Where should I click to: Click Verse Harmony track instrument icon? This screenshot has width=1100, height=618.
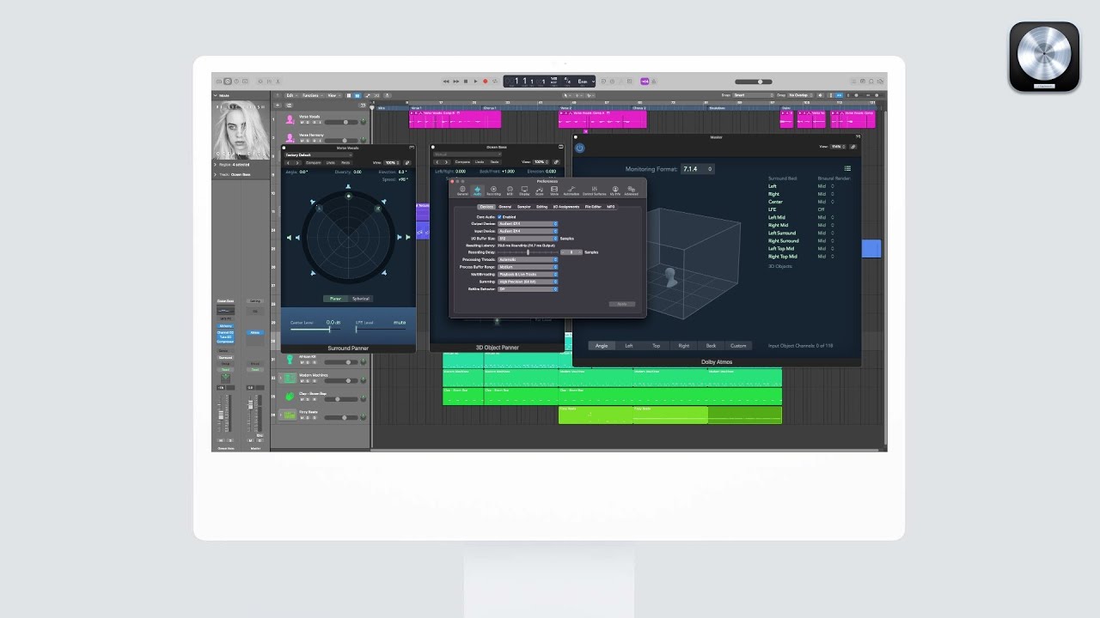point(290,137)
